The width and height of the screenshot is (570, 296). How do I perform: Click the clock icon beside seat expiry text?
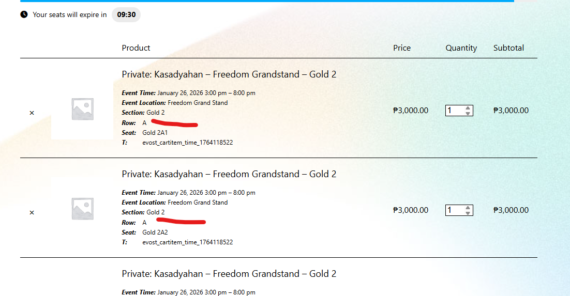(24, 14)
